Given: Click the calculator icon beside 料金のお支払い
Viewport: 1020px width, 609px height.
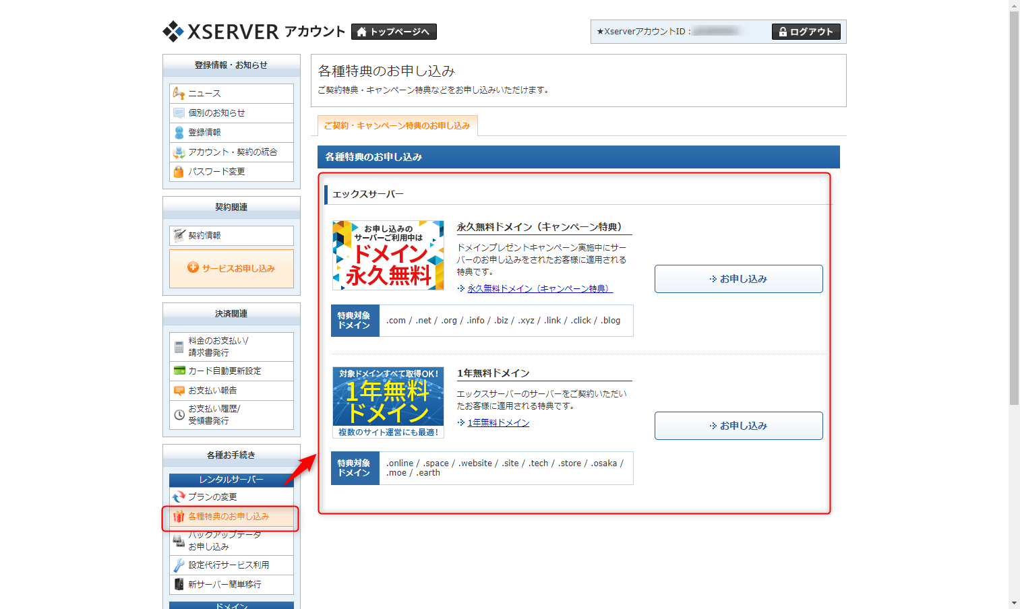Looking at the screenshot, I should click(179, 347).
